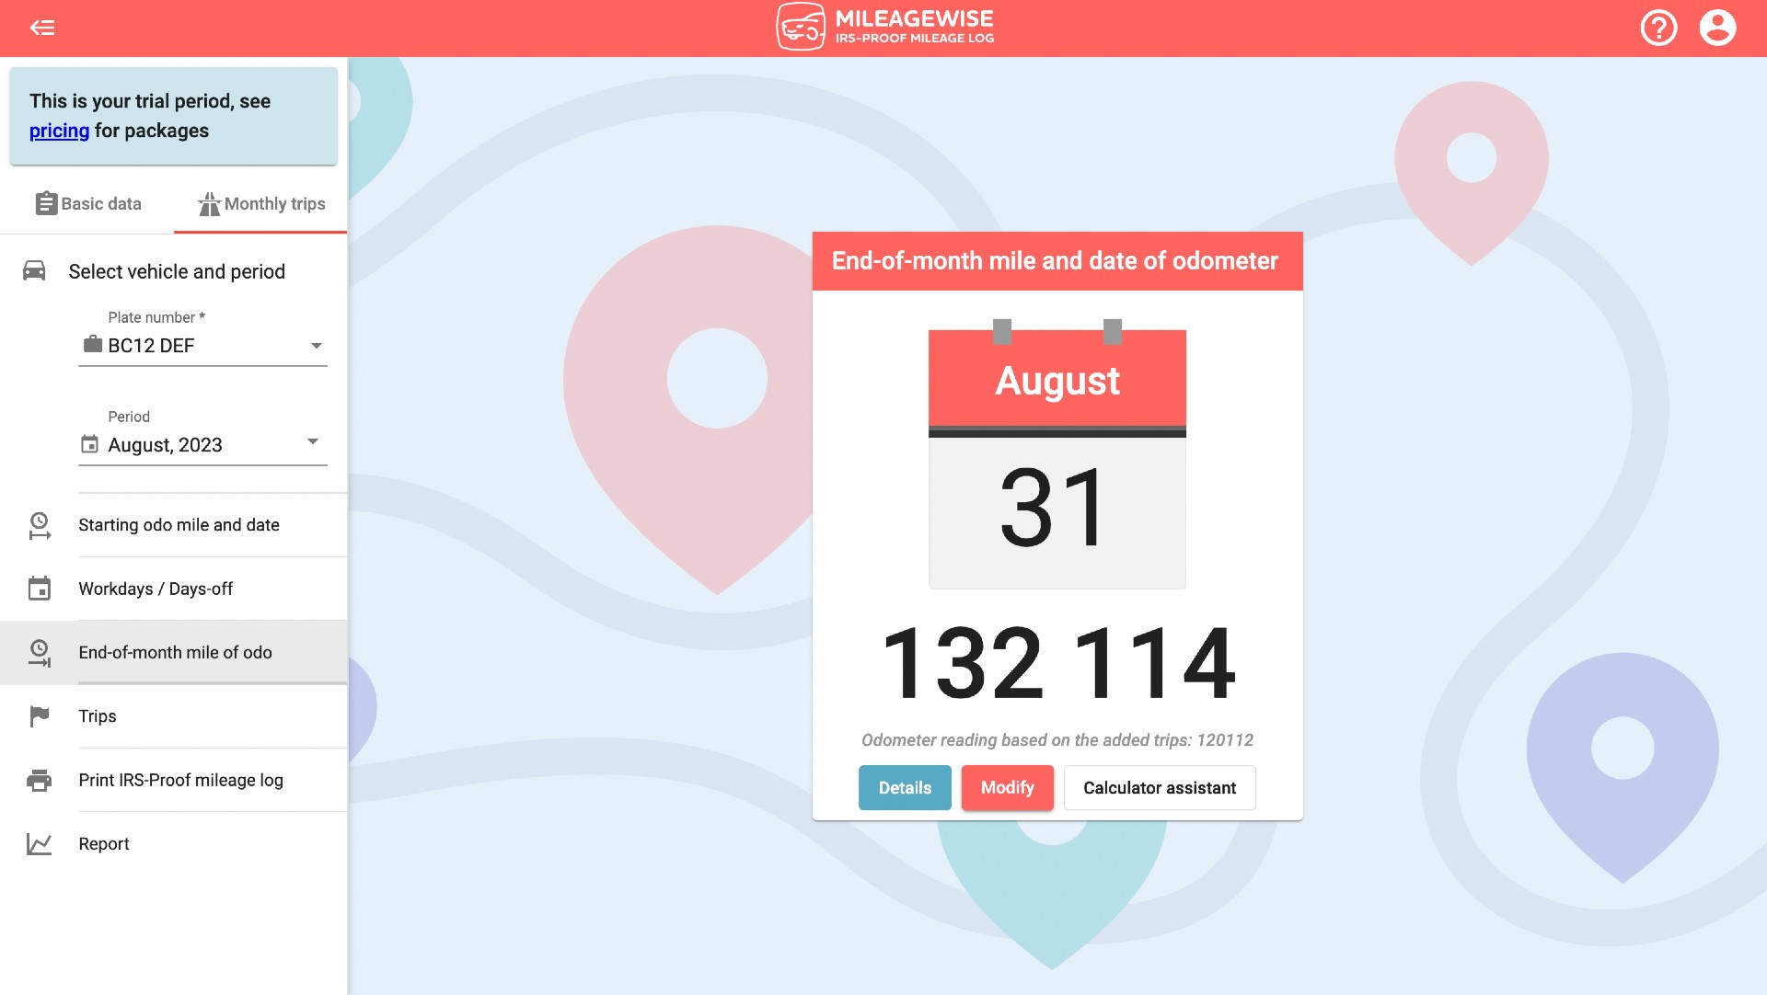
Task: Select the Report menu item
Action: pyautogui.click(x=103, y=843)
